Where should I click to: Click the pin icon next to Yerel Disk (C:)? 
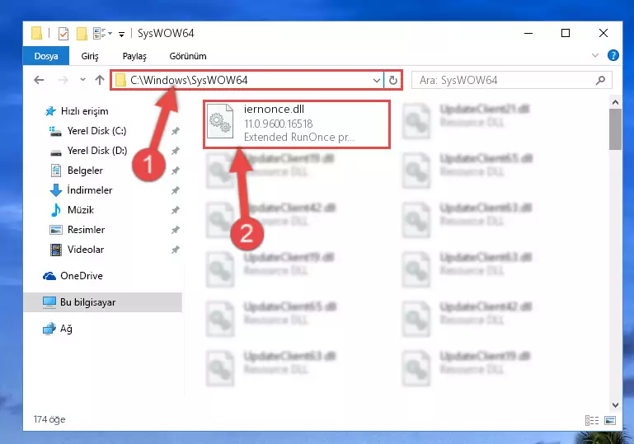coord(175,131)
